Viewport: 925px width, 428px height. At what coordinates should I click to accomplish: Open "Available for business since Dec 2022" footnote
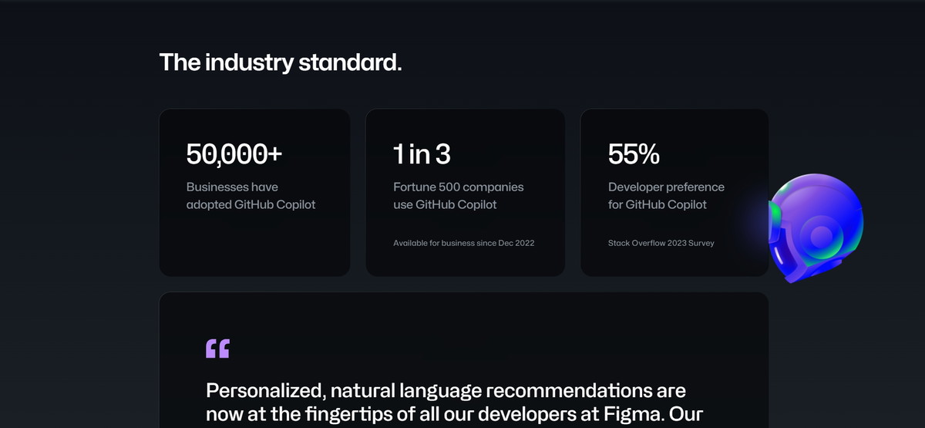pyautogui.click(x=463, y=243)
